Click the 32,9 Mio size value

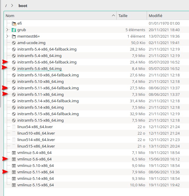click(138, 114)
